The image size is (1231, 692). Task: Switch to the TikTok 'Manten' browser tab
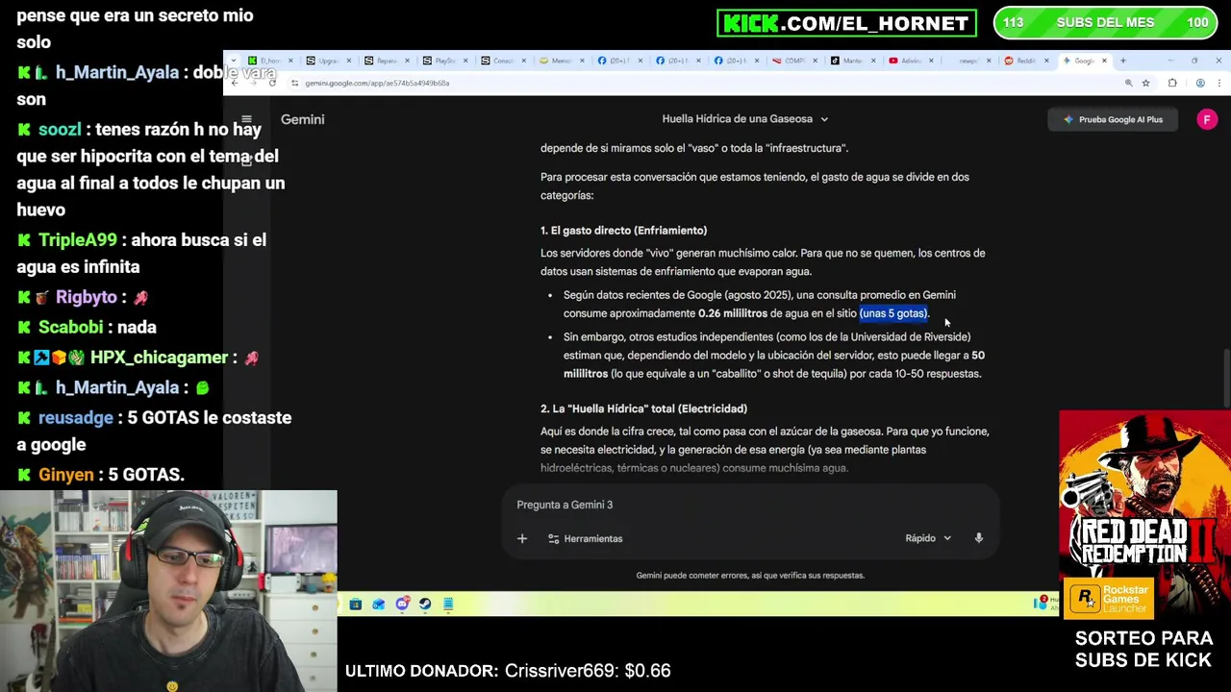tap(852, 61)
